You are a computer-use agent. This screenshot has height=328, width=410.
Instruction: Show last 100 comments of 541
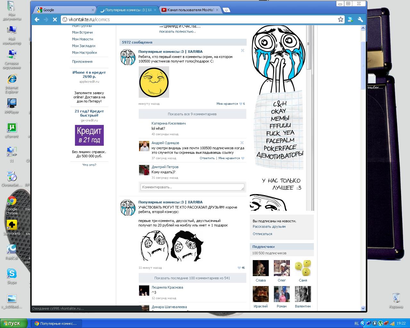tap(192, 278)
